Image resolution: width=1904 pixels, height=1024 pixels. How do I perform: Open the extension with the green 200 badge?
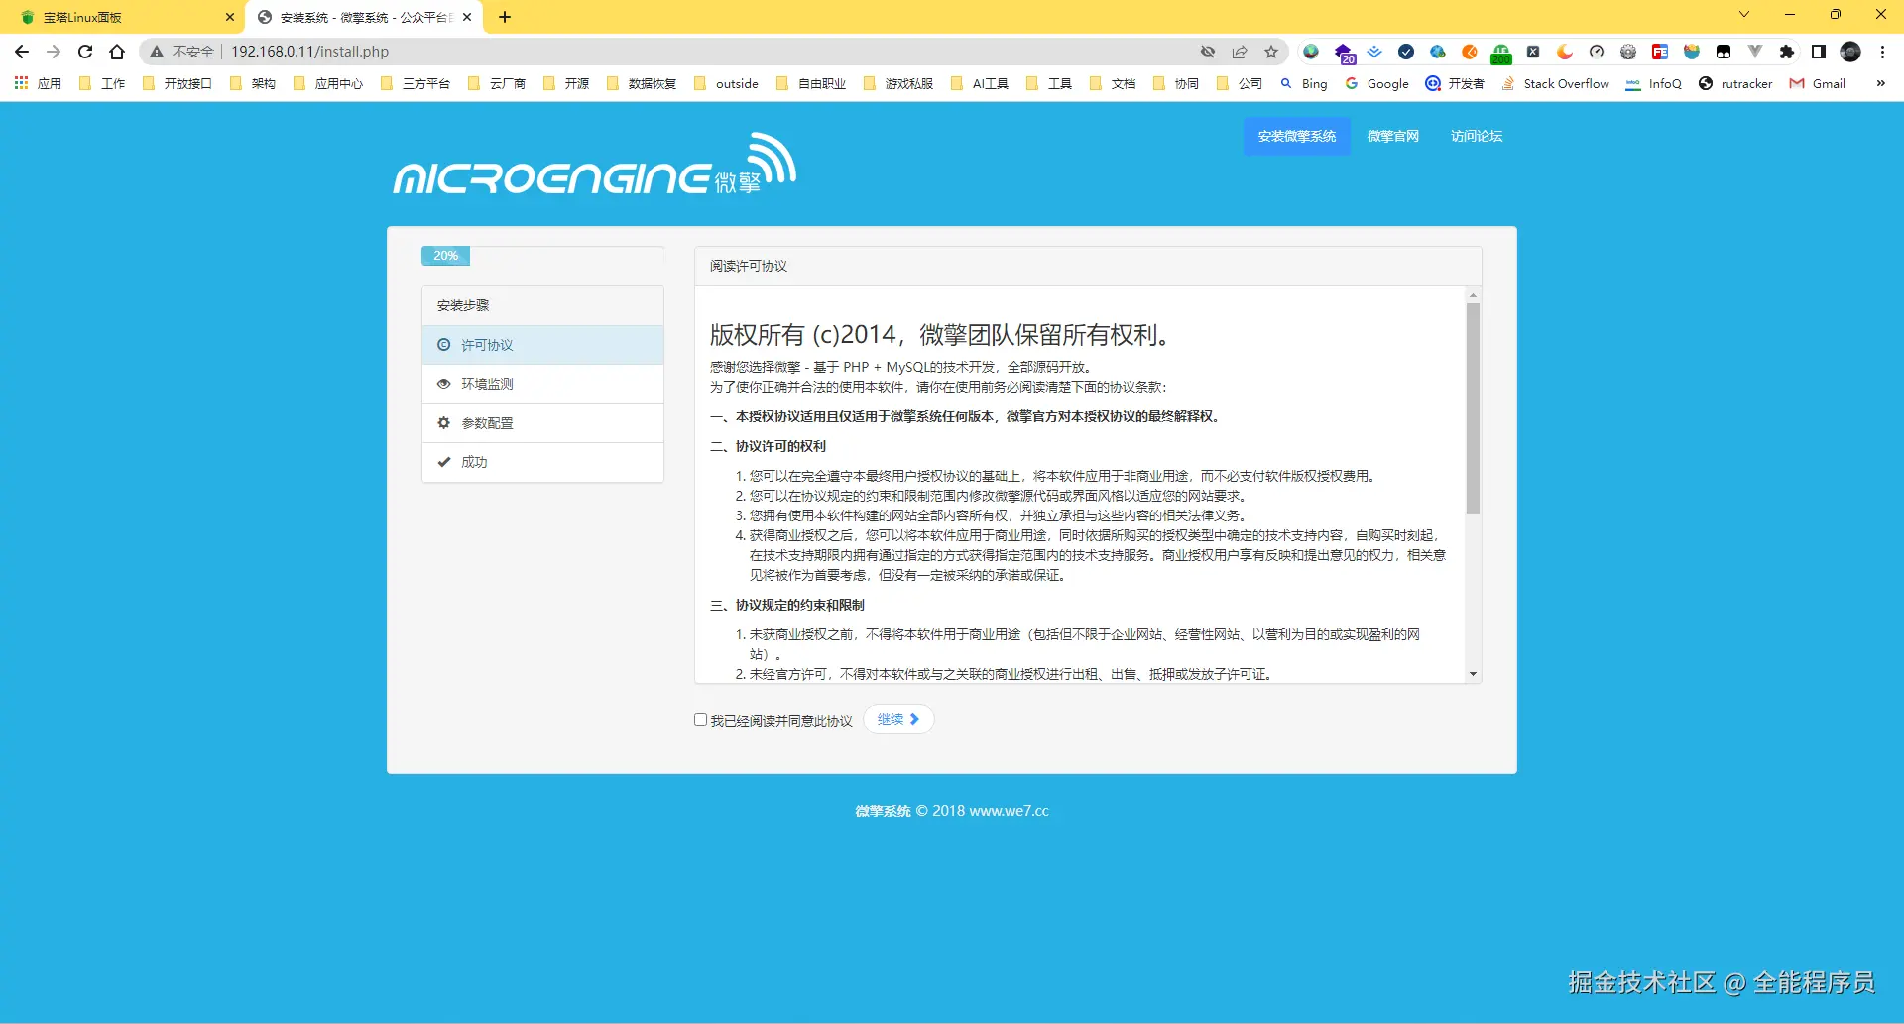(1501, 53)
